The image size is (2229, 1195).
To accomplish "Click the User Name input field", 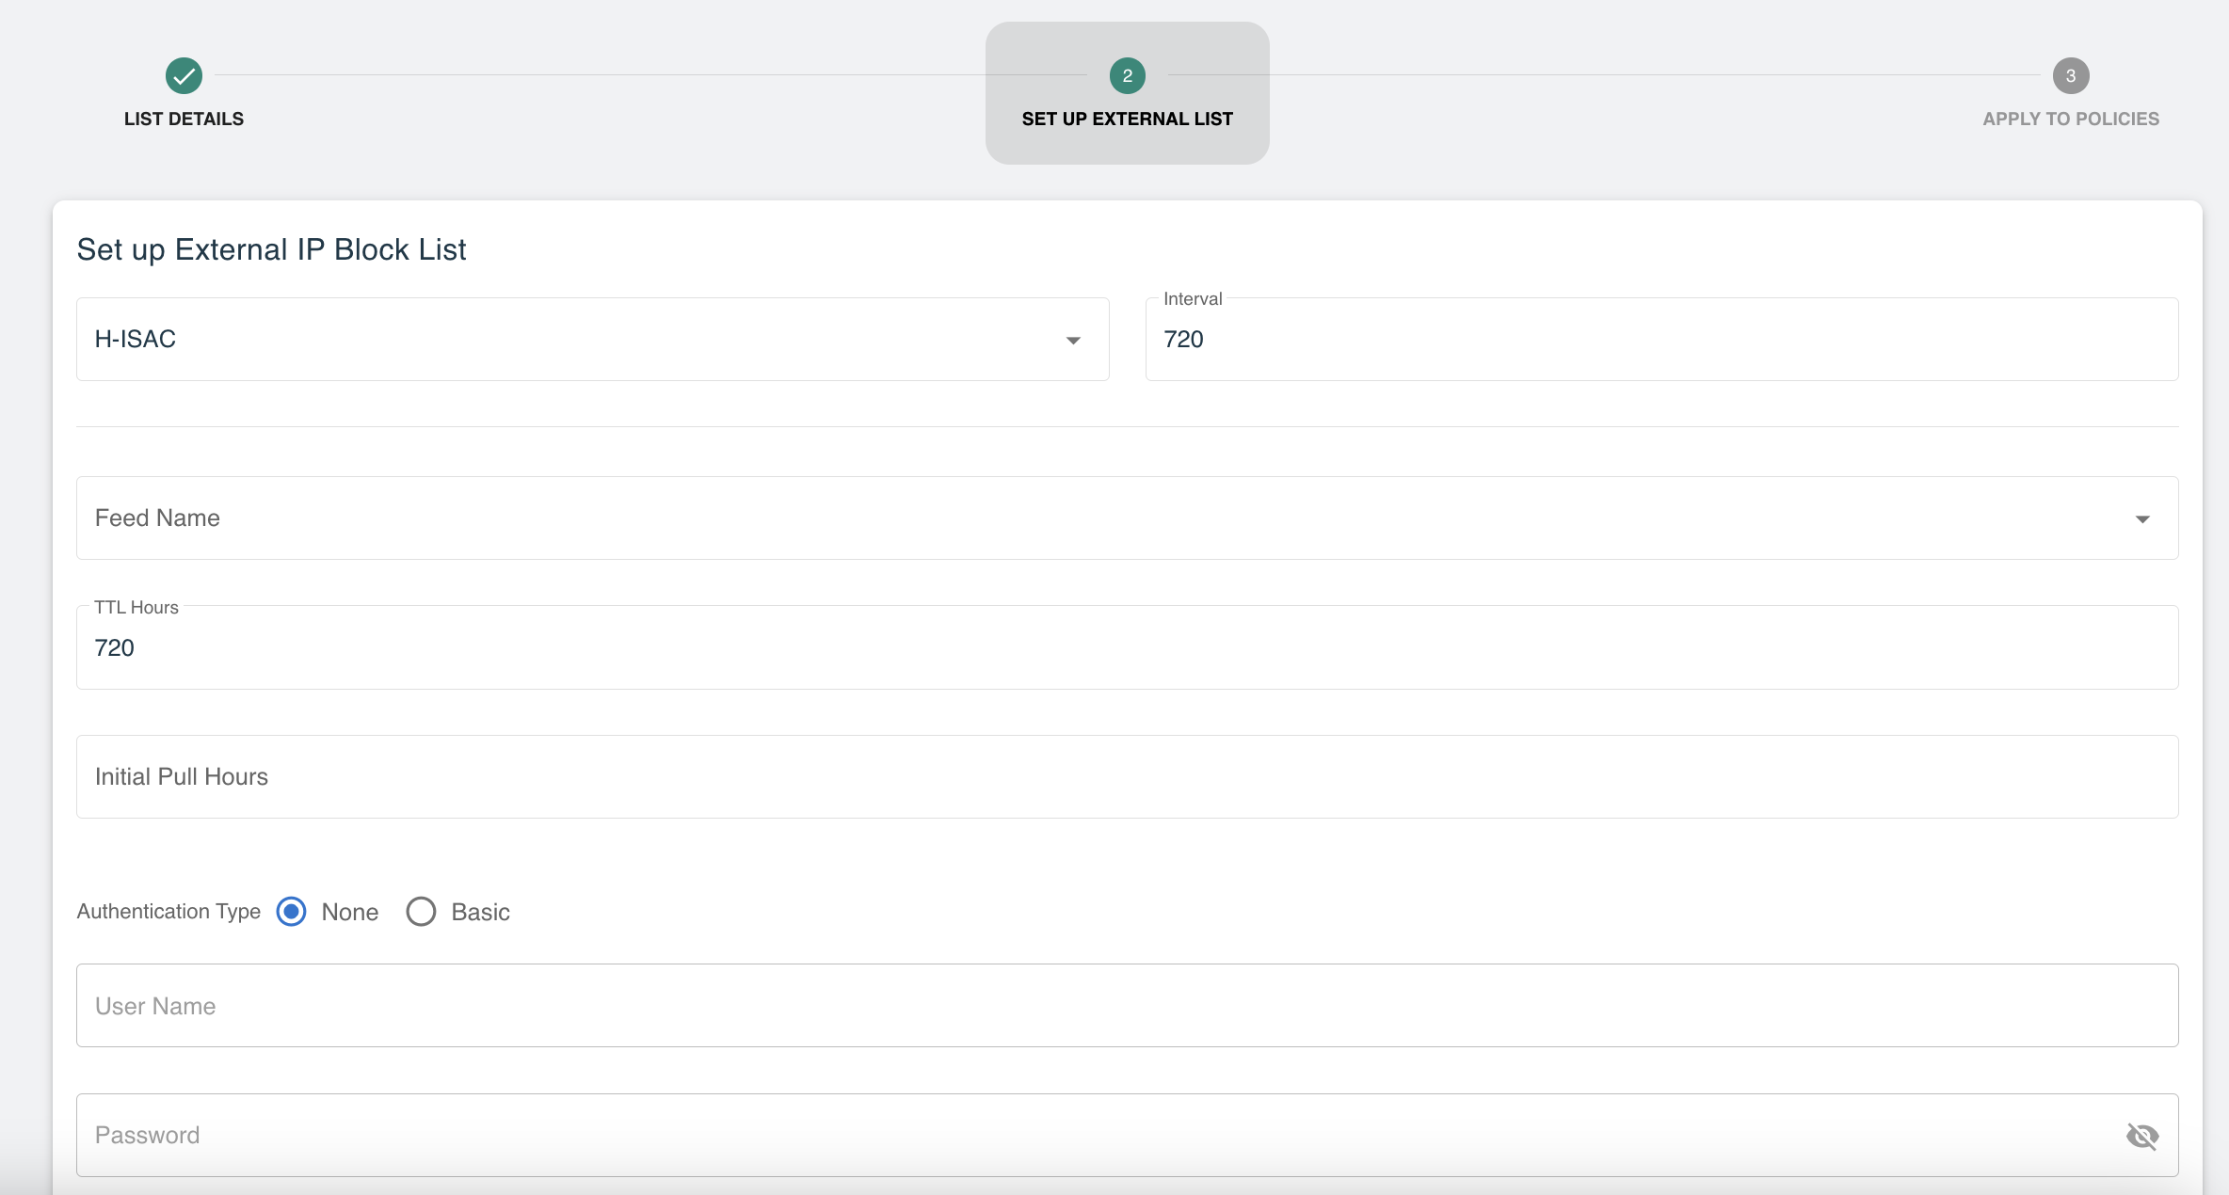I will 1127,1005.
